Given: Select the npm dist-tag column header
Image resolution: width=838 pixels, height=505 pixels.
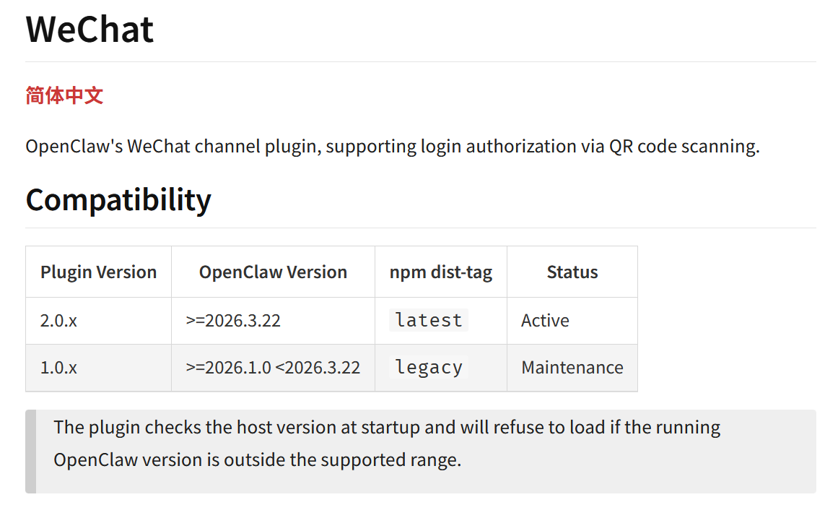Looking at the screenshot, I should point(440,272).
